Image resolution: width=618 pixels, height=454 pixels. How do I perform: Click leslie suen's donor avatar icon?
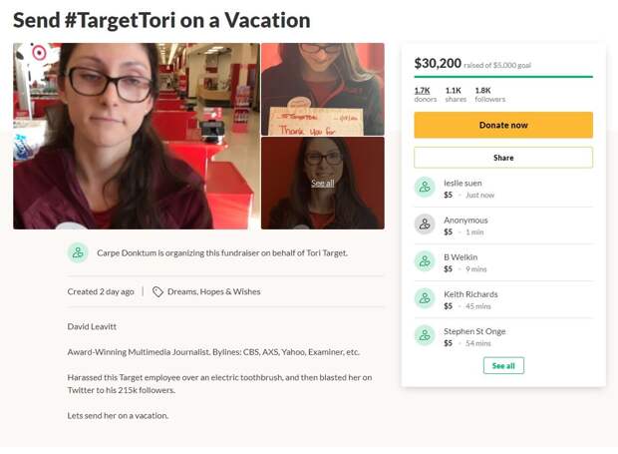tap(425, 187)
